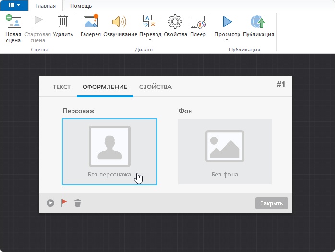Click the Фон heading text

pyautogui.click(x=185, y=111)
